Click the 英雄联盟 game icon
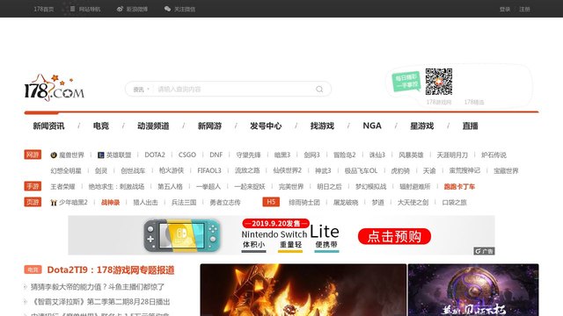 101,154
